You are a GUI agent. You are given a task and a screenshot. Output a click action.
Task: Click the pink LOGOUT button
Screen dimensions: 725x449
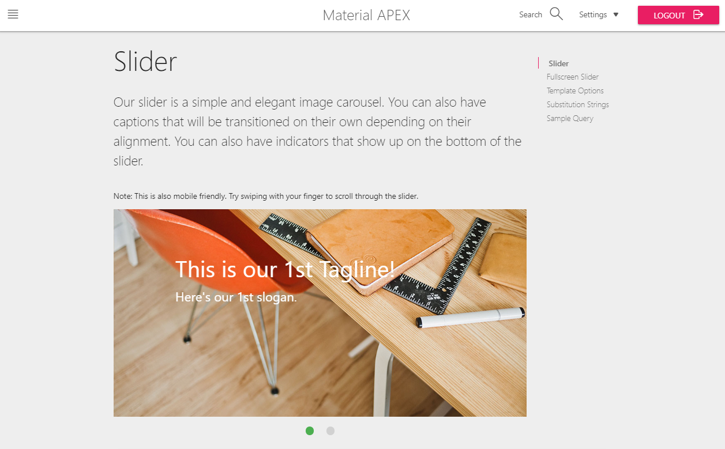(x=678, y=15)
